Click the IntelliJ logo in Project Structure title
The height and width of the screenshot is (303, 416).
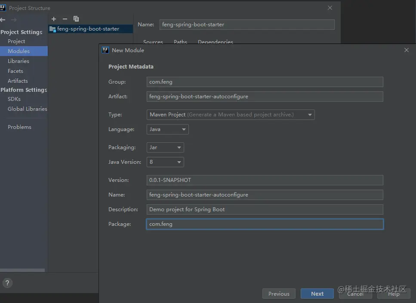(3, 8)
